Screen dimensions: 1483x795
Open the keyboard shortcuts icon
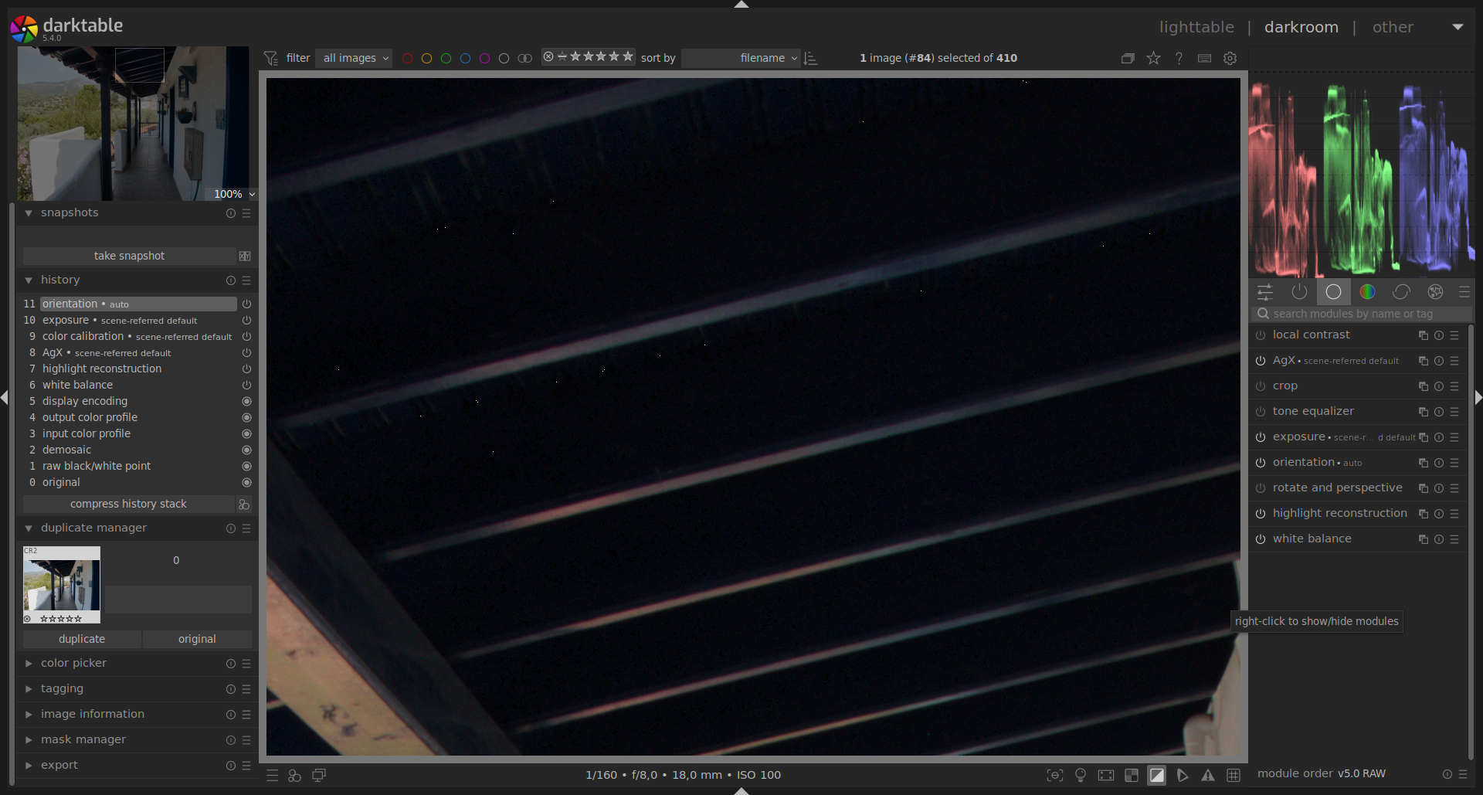pyautogui.click(x=1204, y=58)
